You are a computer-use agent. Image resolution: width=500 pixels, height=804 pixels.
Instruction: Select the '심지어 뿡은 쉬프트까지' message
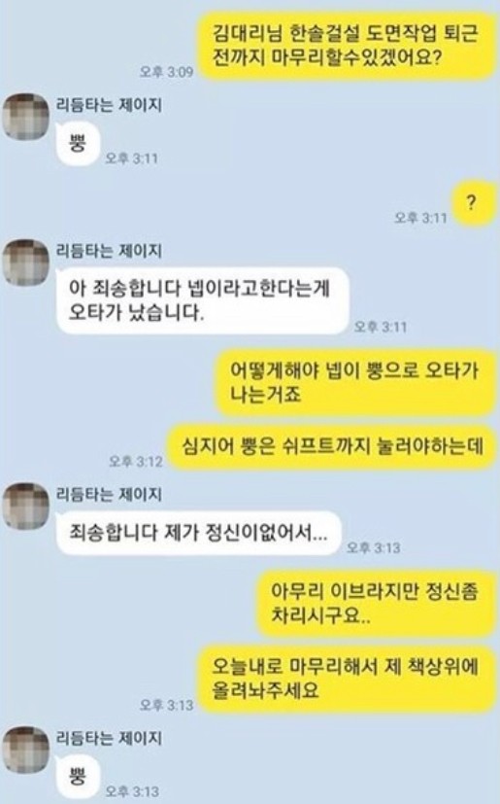tap(332, 446)
